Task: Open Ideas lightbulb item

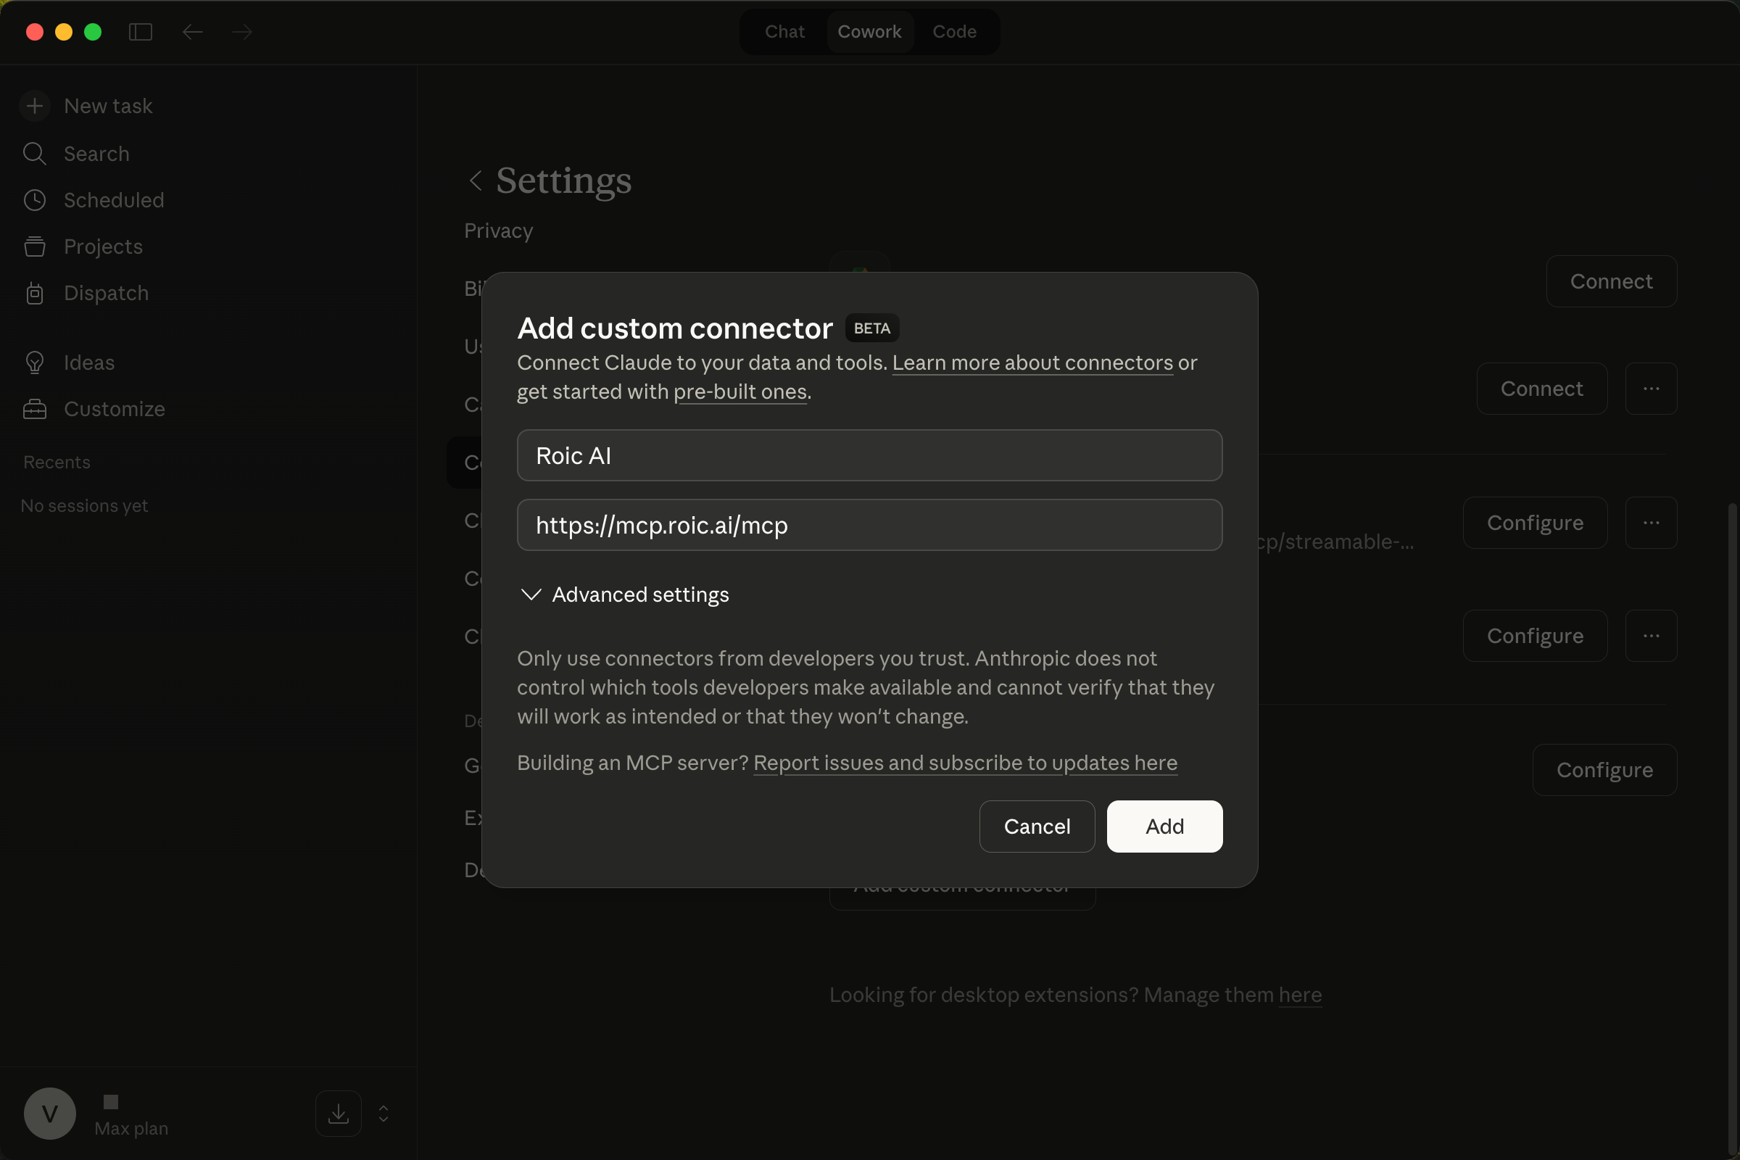Action: click(x=88, y=362)
